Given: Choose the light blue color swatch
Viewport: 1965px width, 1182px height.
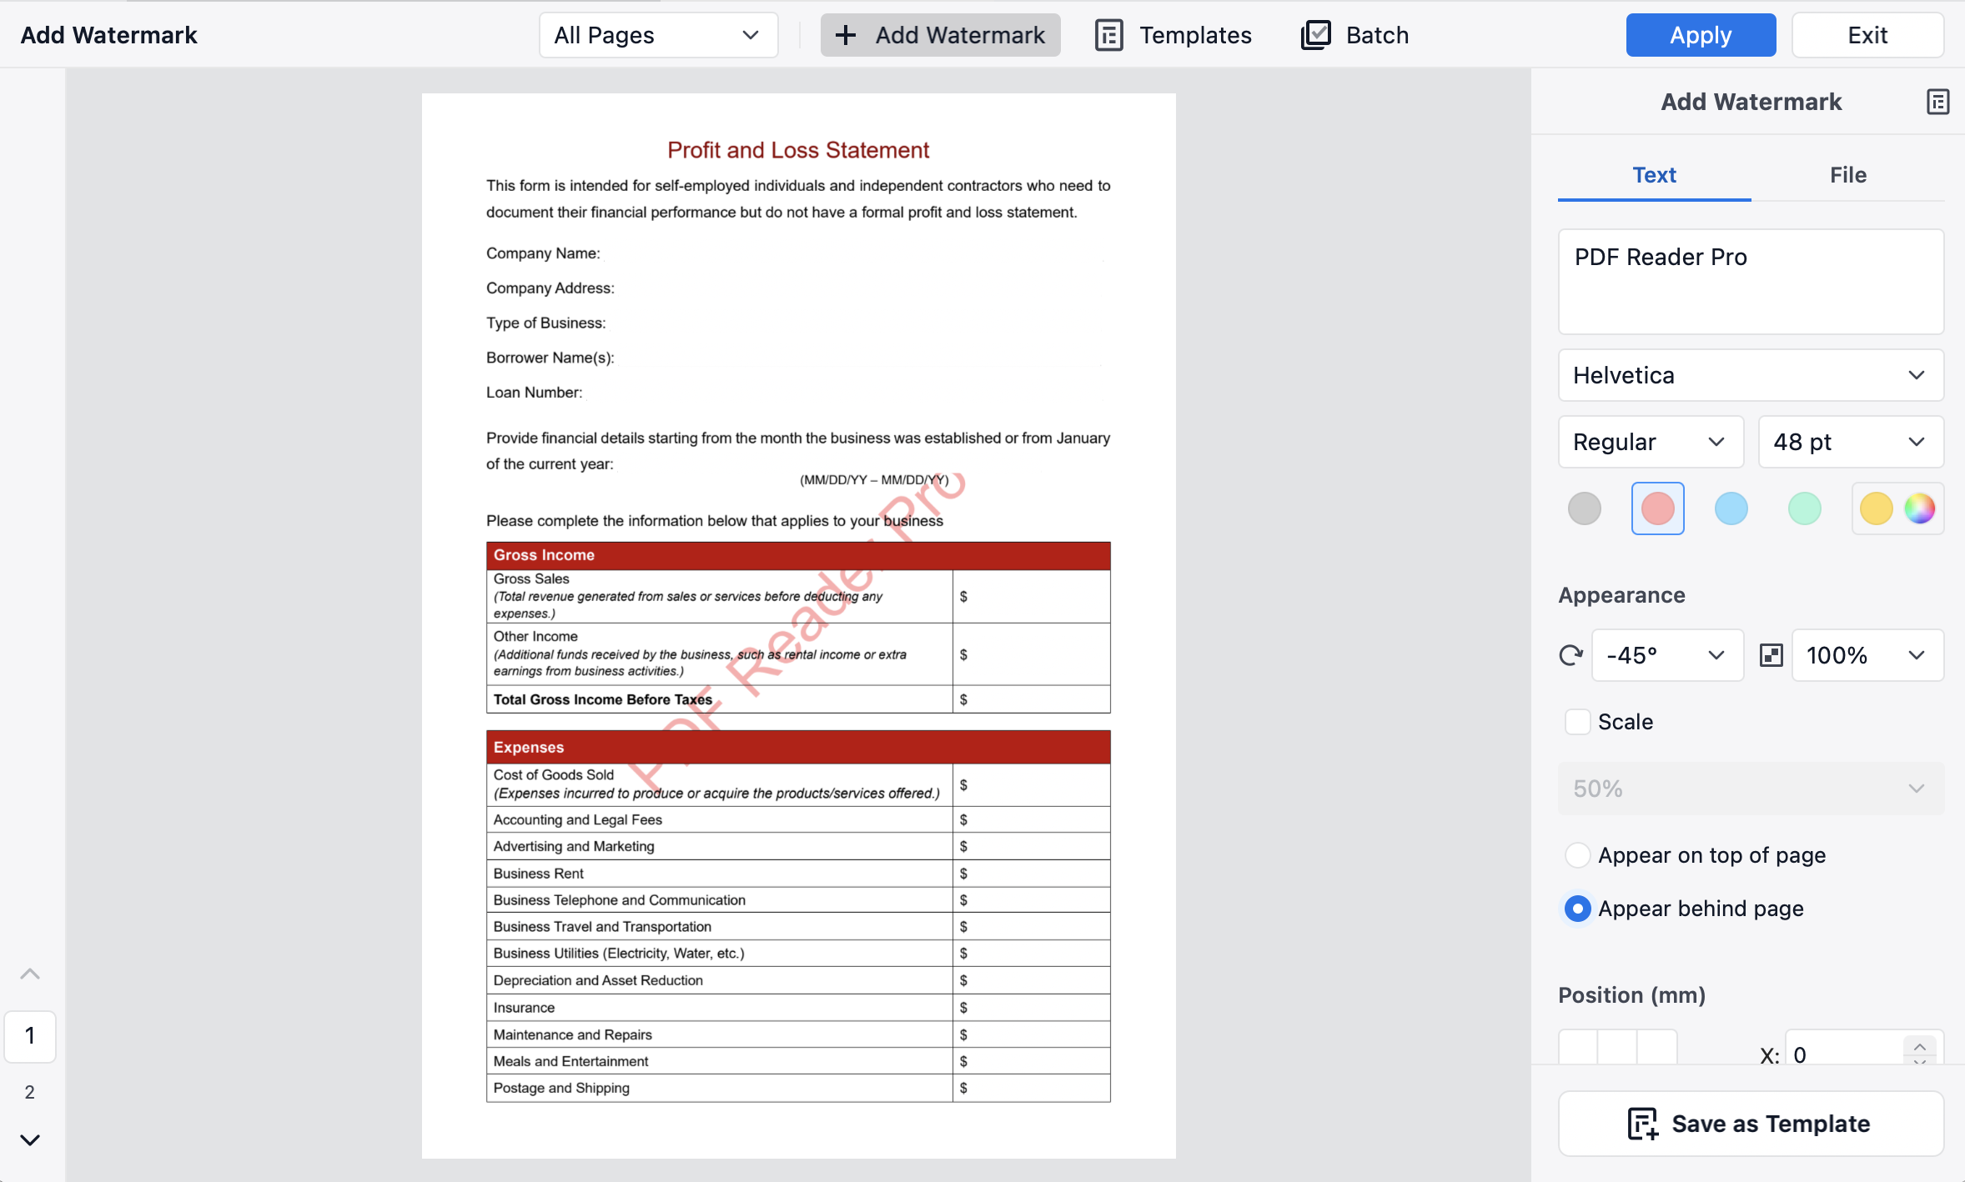Looking at the screenshot, I should 1731,508.
